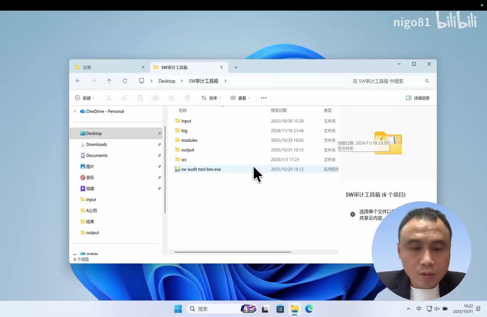Open the 排序 (Sort) dropdown
This screenshot has height=317, width=487.
coord(211,98)
